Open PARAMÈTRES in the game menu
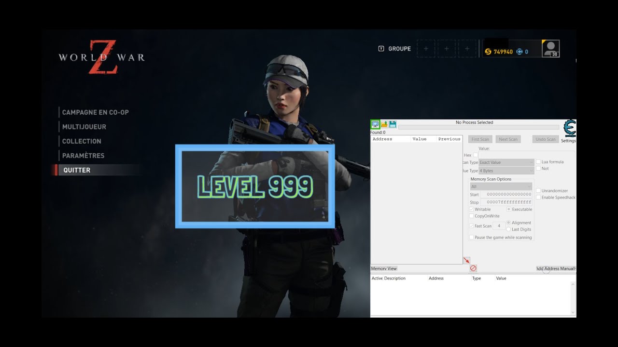 coord(83,156)
